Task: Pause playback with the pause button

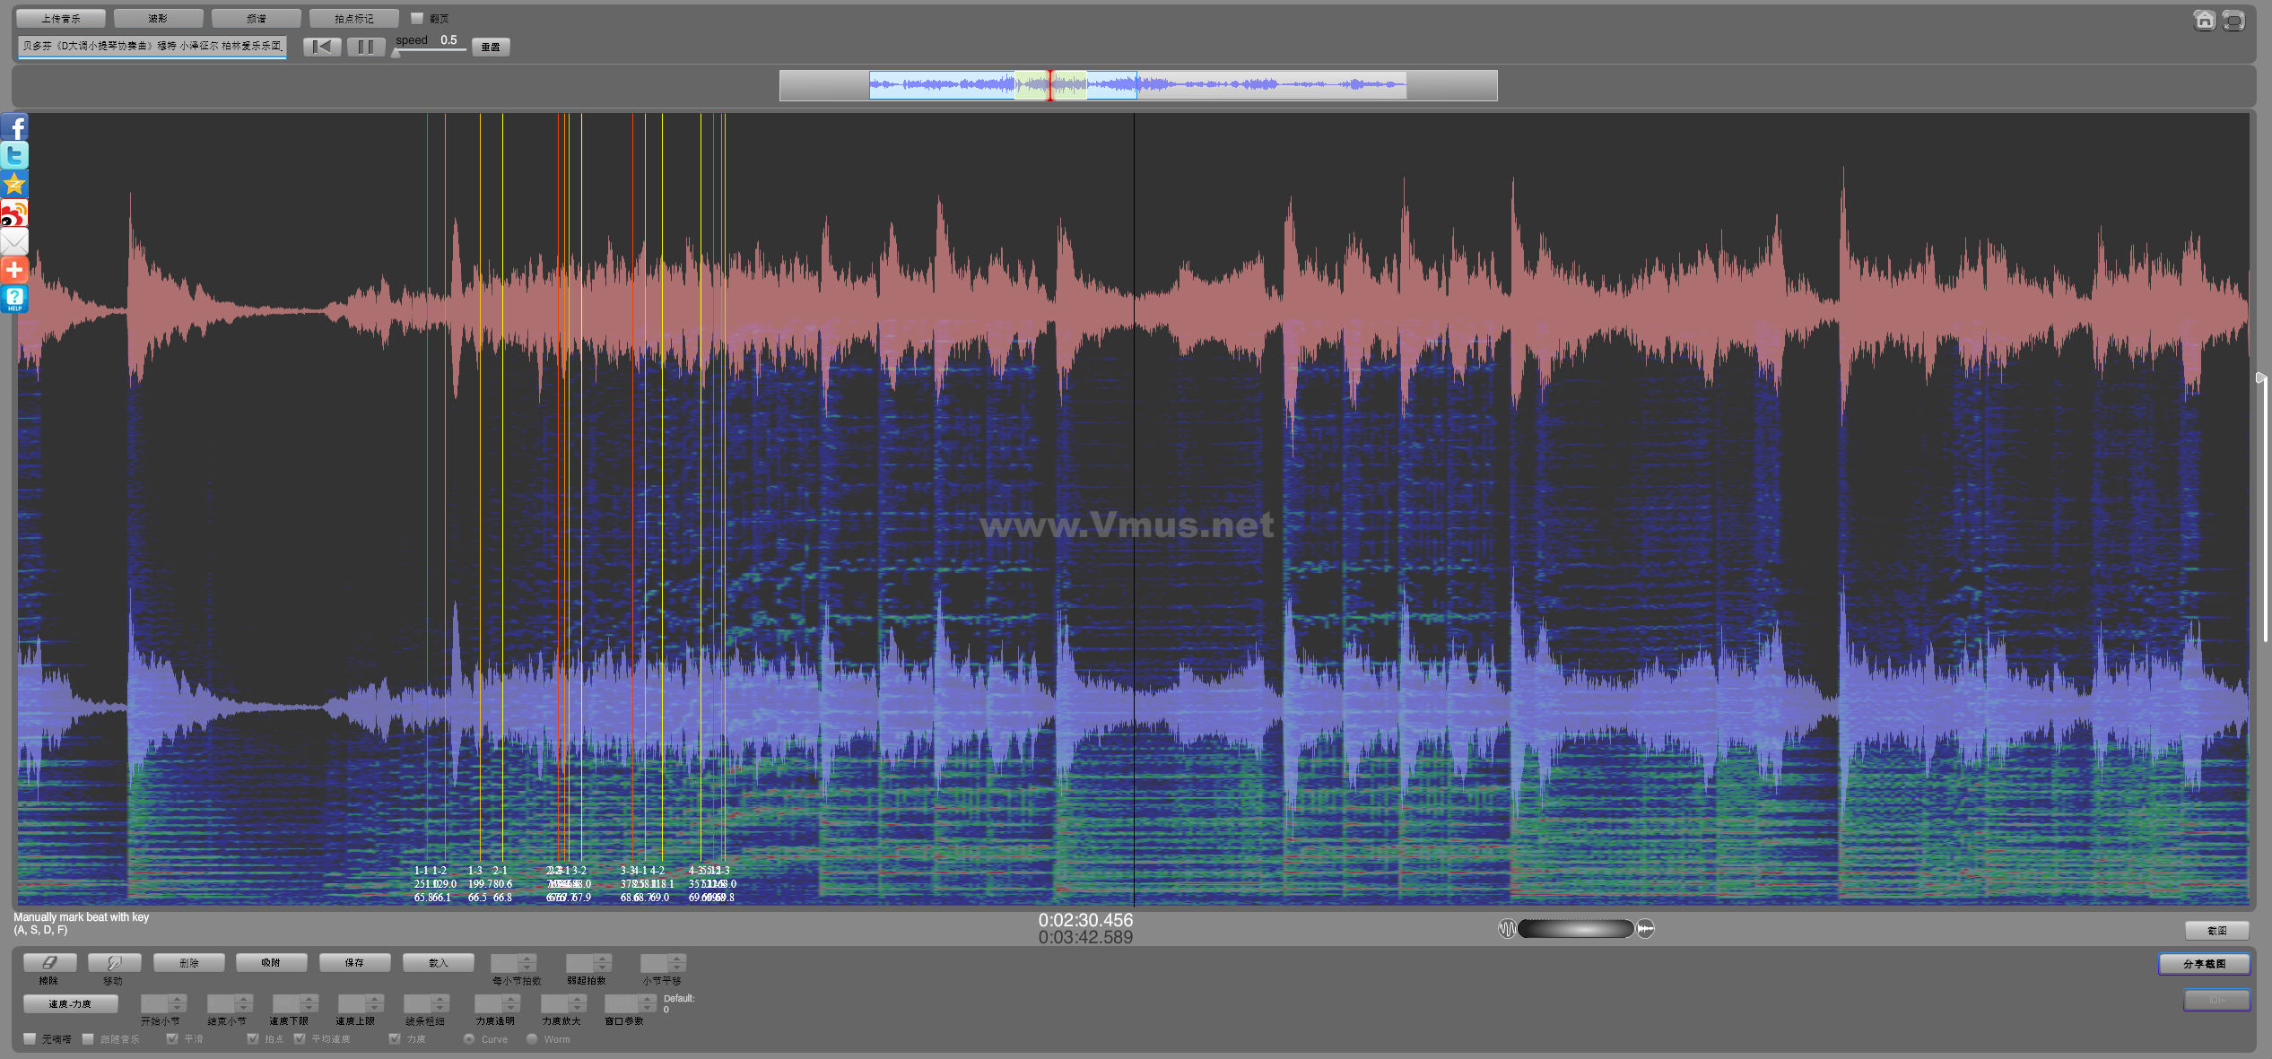Action: click(365, 47)
